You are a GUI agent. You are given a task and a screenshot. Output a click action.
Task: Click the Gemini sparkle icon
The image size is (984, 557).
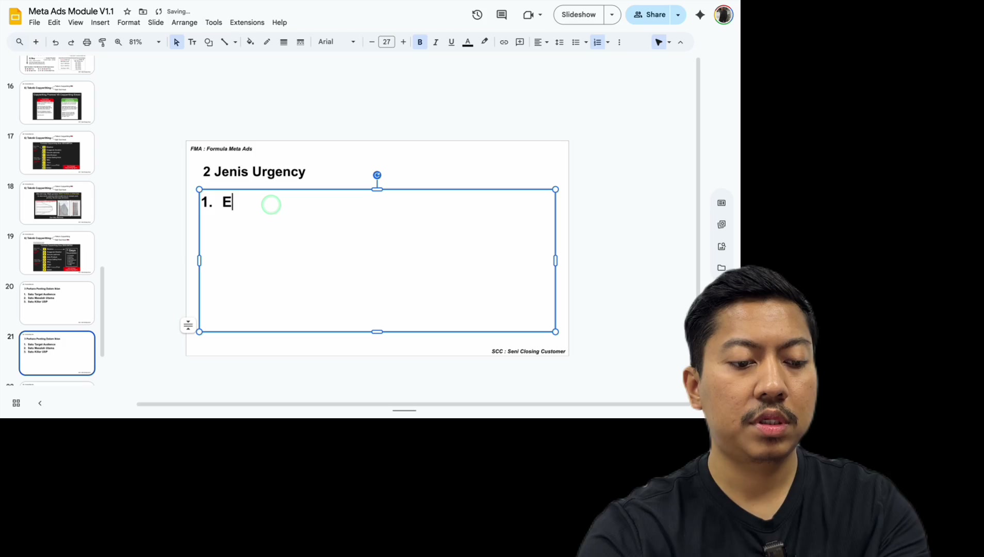700,15
